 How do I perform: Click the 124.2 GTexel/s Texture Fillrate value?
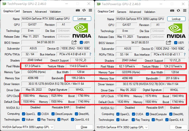coord(173,66)
